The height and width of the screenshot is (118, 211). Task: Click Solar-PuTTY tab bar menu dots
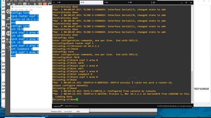click(x=54, y=2)
